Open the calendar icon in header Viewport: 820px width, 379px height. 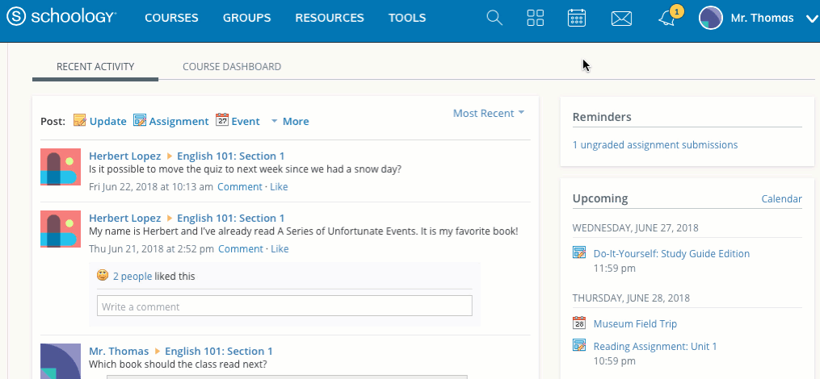577,18
